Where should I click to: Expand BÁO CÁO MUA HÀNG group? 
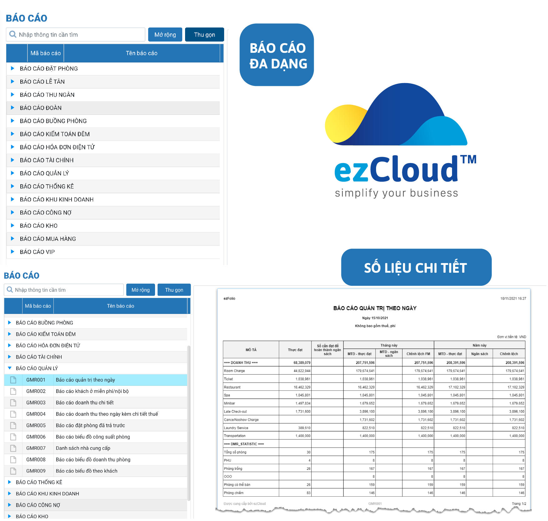pos(13,239)
